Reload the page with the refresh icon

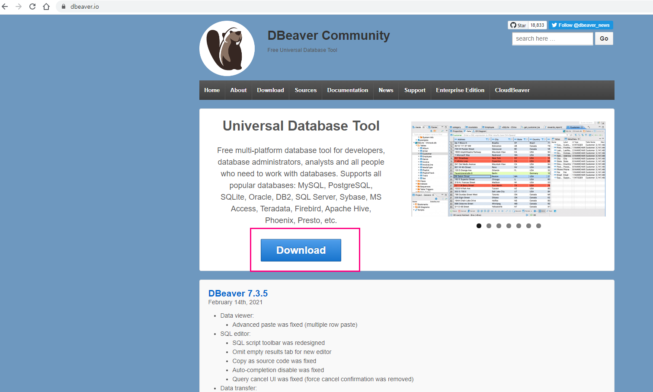click(x=32, y=6)
